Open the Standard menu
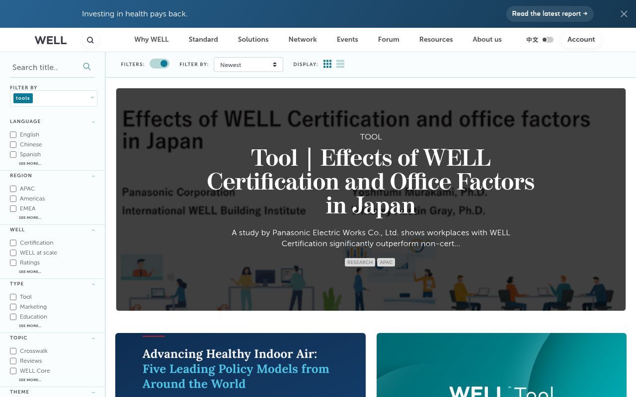 pos(203,40)
